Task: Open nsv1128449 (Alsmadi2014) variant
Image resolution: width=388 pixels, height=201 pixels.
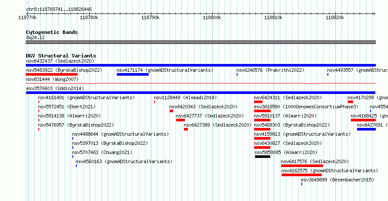Action: [185, 97]
